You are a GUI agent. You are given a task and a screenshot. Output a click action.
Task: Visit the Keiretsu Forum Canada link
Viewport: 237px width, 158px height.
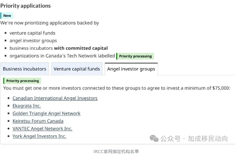(38, 121)
